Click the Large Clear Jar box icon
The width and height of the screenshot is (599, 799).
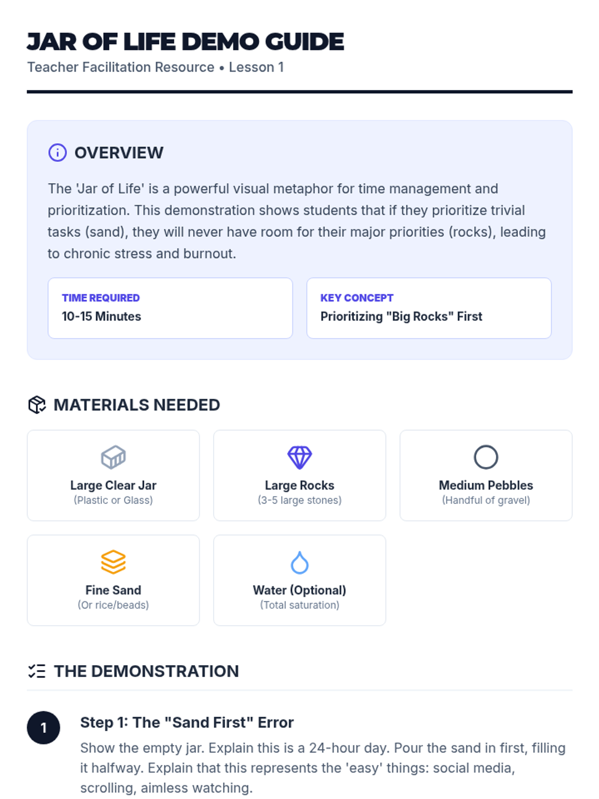(x=113, y=457)
